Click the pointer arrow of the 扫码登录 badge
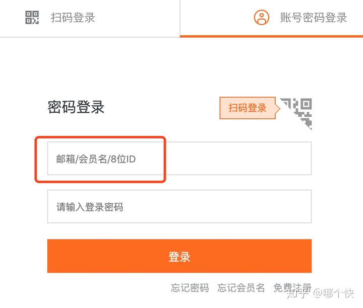 (278, 108)
